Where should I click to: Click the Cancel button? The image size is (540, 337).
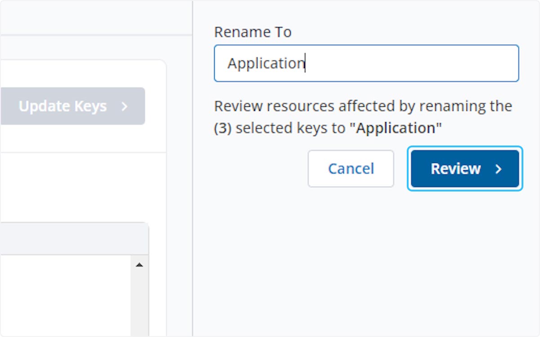[351, 169]
